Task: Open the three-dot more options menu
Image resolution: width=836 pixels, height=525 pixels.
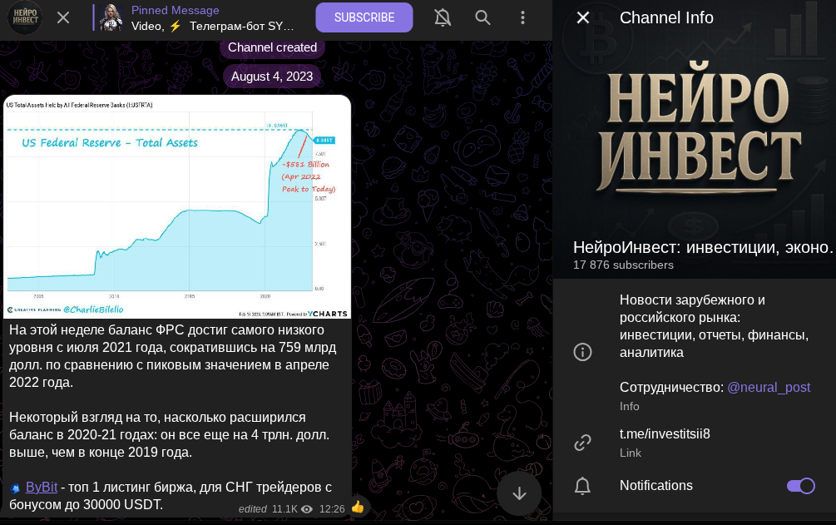Action: click(x=522, y=17)
